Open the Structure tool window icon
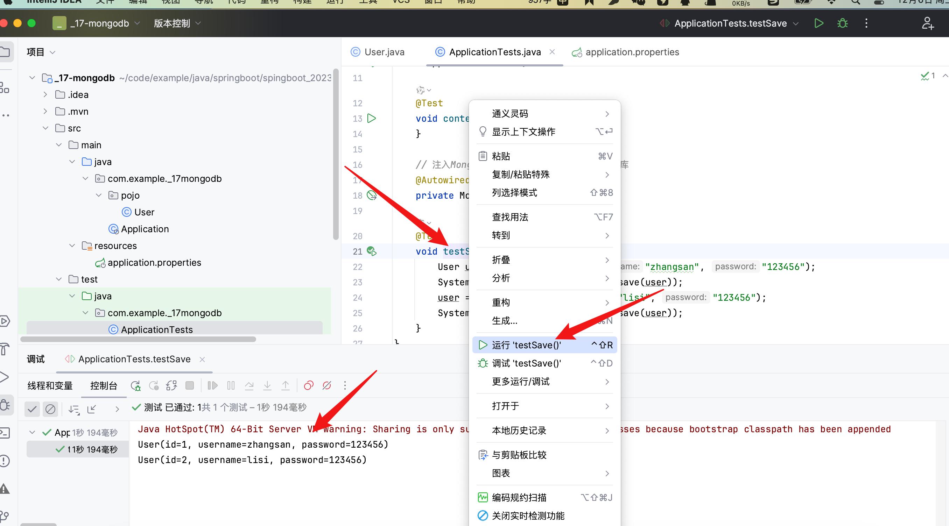The image size is (949, 526). point(5,87)
